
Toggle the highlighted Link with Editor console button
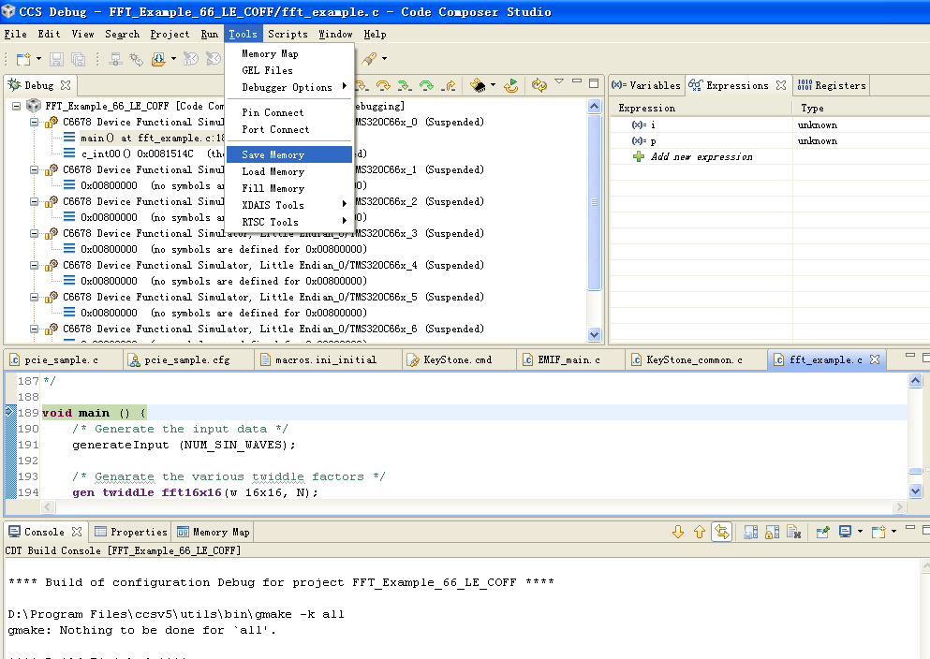pos(720,532)
